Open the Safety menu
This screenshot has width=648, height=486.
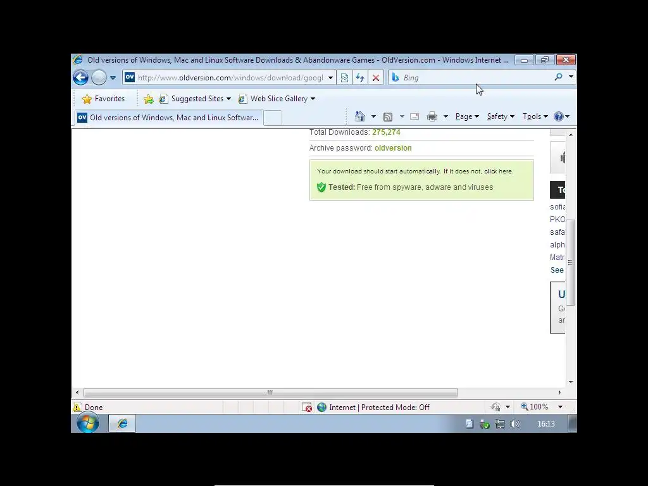501,116
